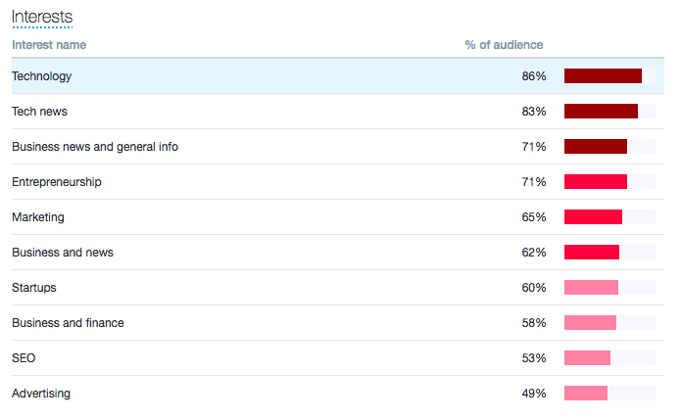Select the Entrepreneurship interest row

tap(338, 182)
